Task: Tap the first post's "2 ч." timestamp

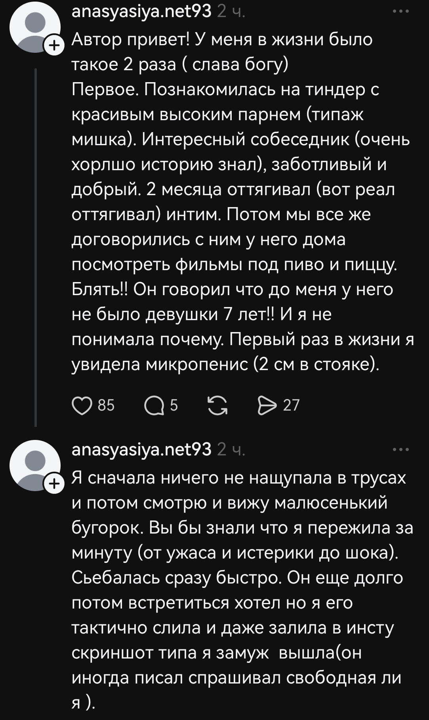Action: click(x=231, y=12)
